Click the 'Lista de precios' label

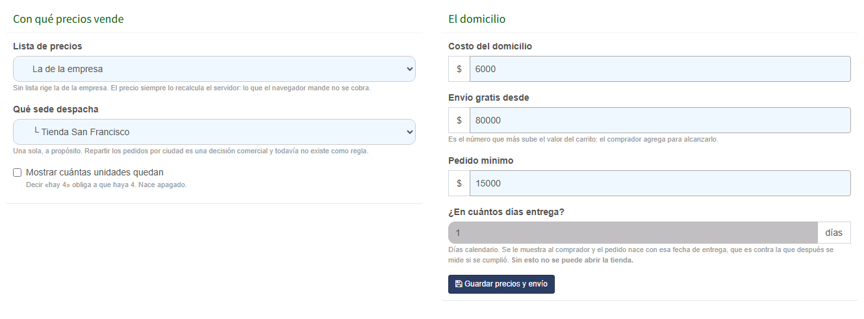[x=47, y=46]
